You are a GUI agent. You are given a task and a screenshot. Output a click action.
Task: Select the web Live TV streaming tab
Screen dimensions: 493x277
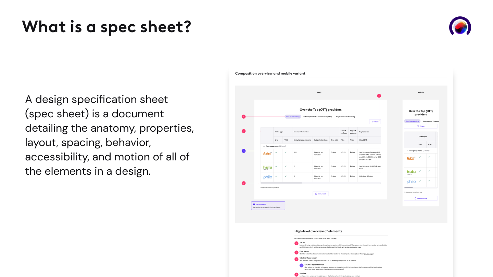pos(293,117)
